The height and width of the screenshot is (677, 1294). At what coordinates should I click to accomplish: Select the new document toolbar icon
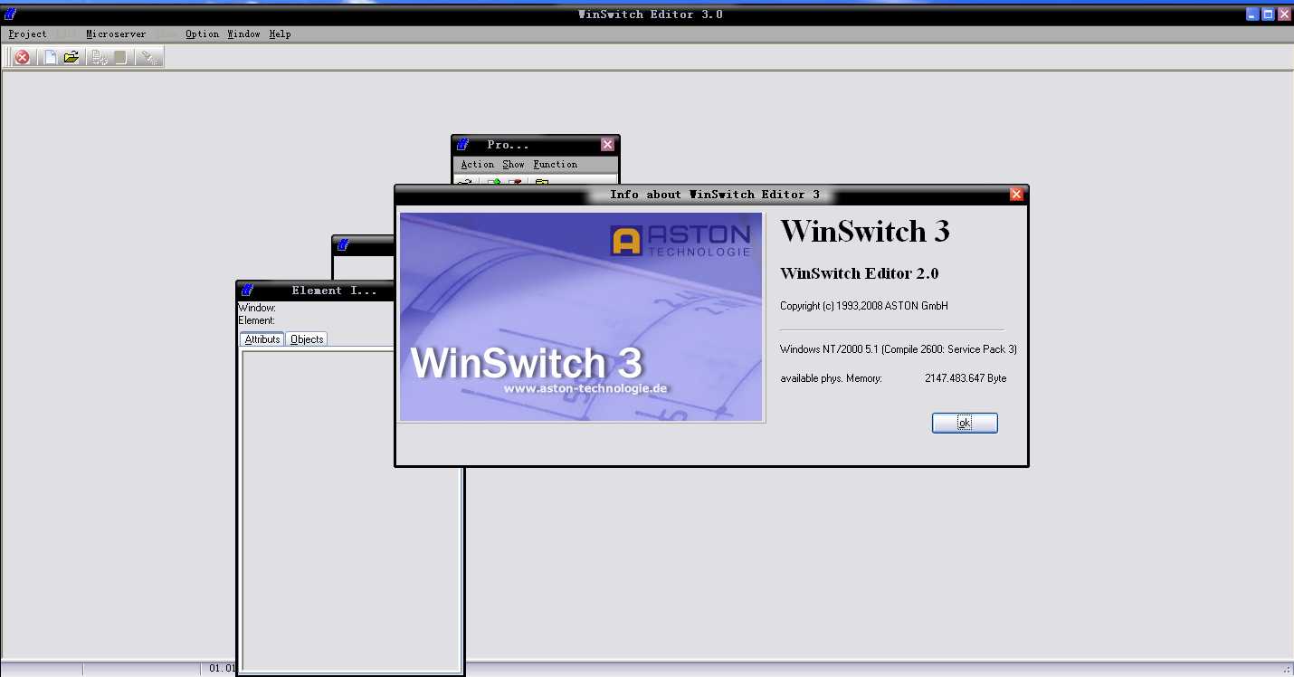pyautogui.click(x=49, y=56)
